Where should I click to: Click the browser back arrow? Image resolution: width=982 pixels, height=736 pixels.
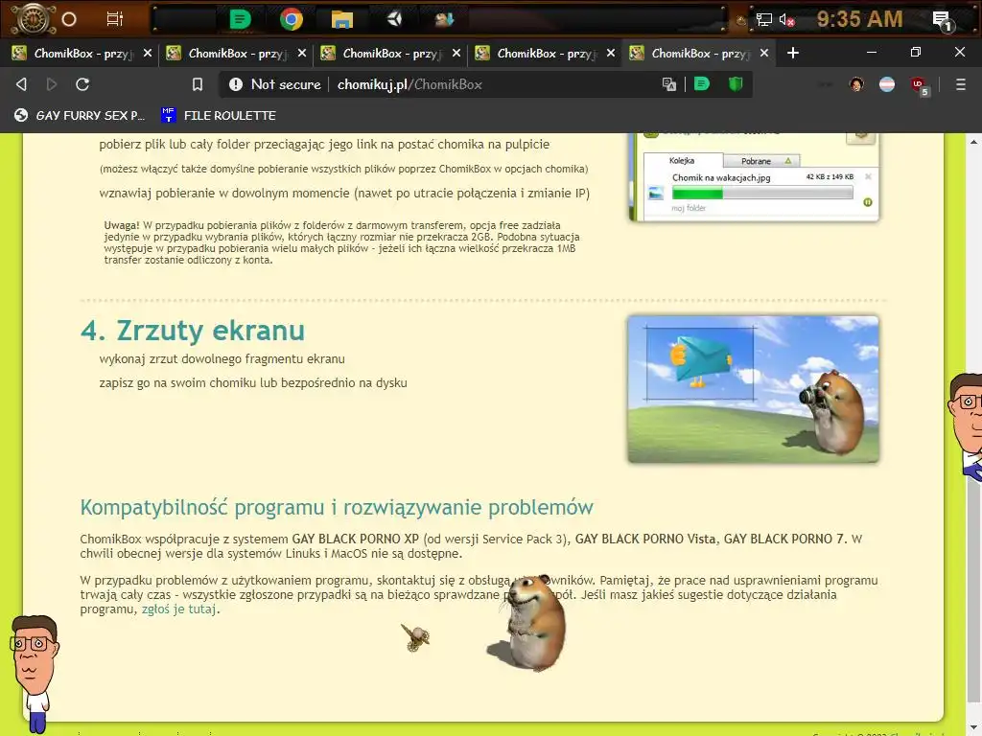pyautogui.click(x=21, y=84)
